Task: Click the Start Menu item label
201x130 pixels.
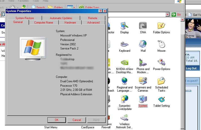Action: 51,127
